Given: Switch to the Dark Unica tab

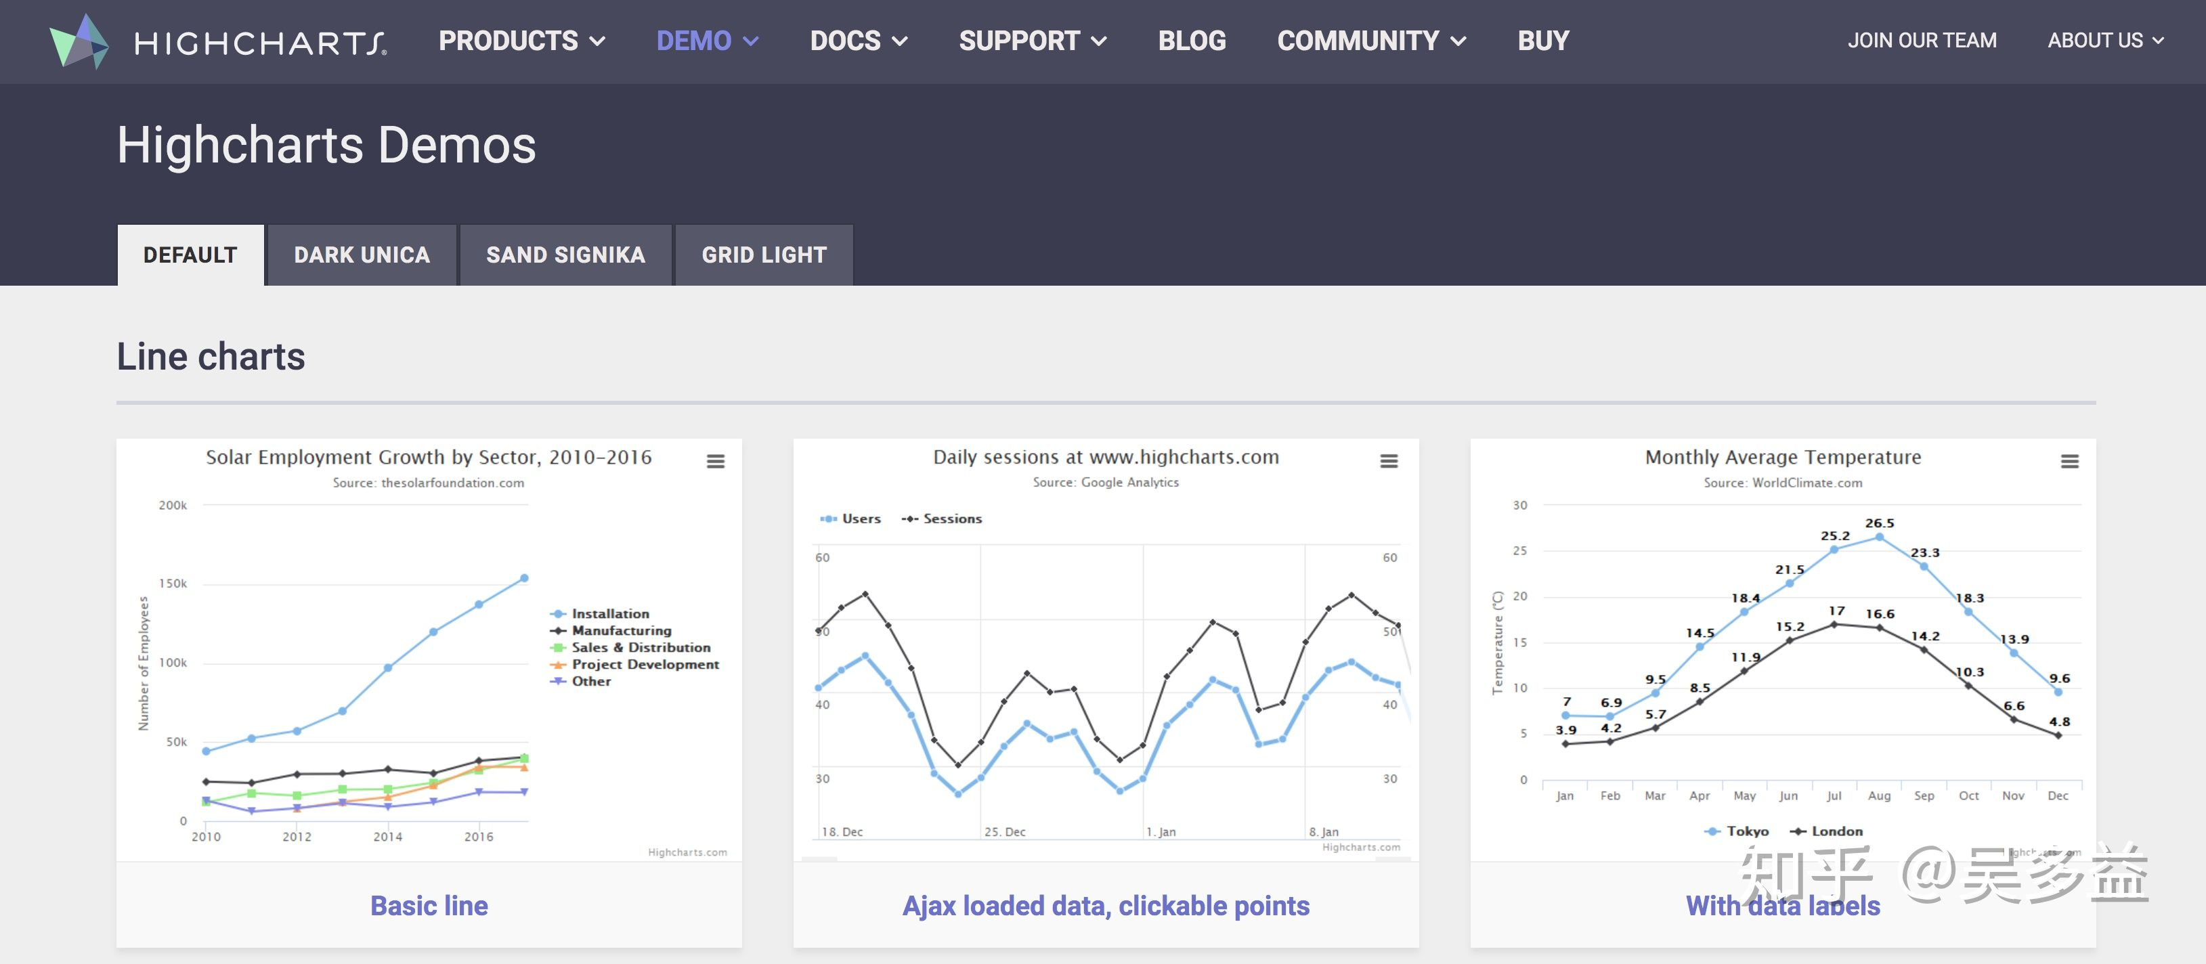Looking at the screenshot, I should coord(362,255).
